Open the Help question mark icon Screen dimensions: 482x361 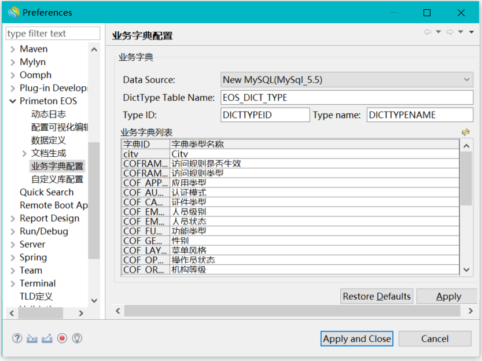tap(17, 338)
